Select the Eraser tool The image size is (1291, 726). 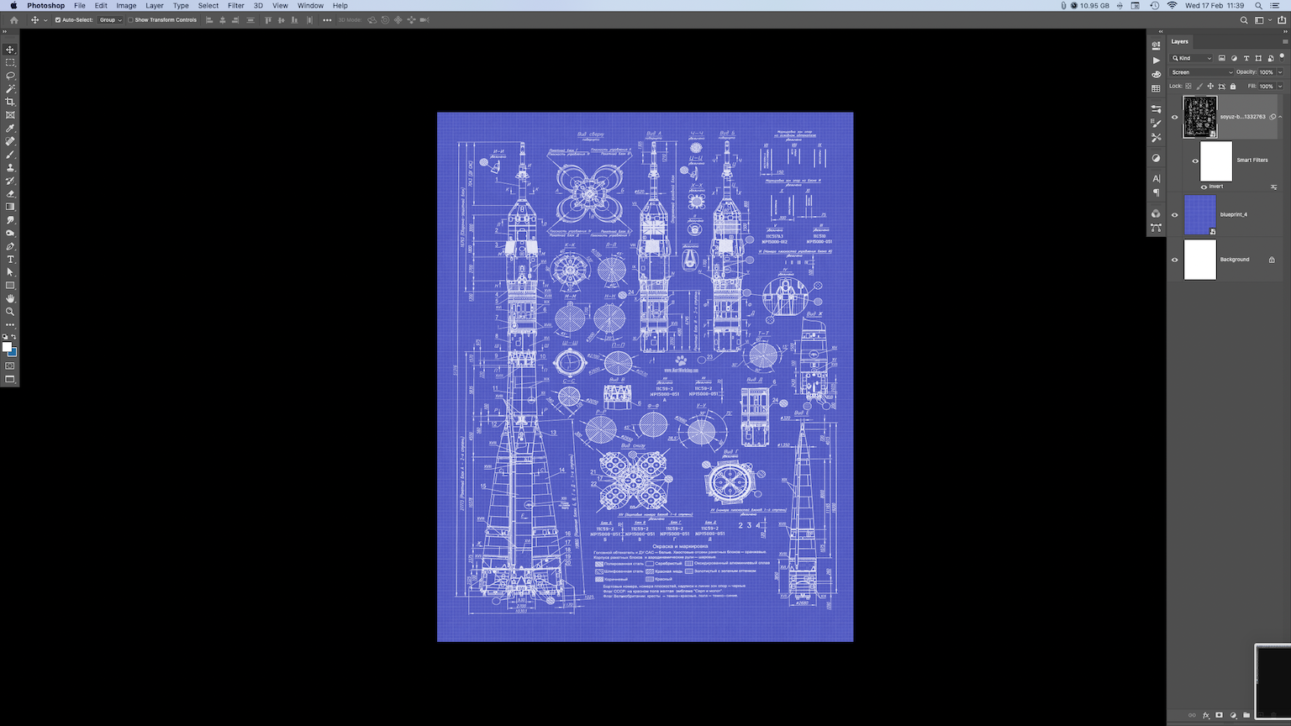[x=10, y=193]
